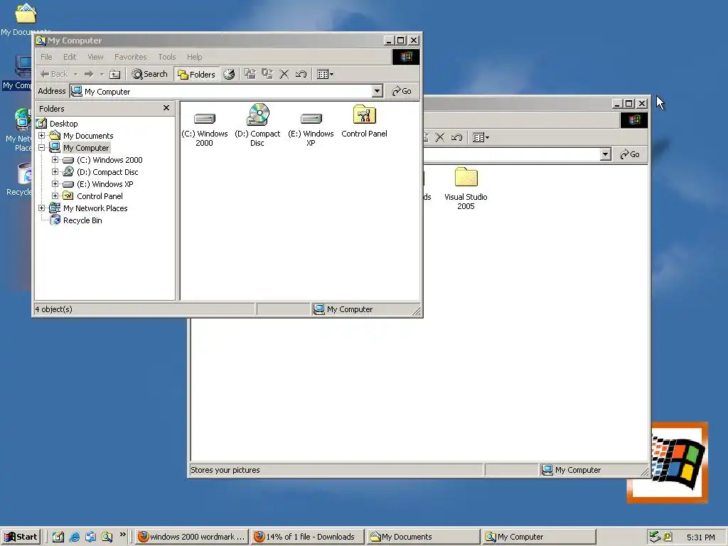Open the Address bar dropdown in My Computer
Viewport: 728px width, 546px height.
point(378,91)
